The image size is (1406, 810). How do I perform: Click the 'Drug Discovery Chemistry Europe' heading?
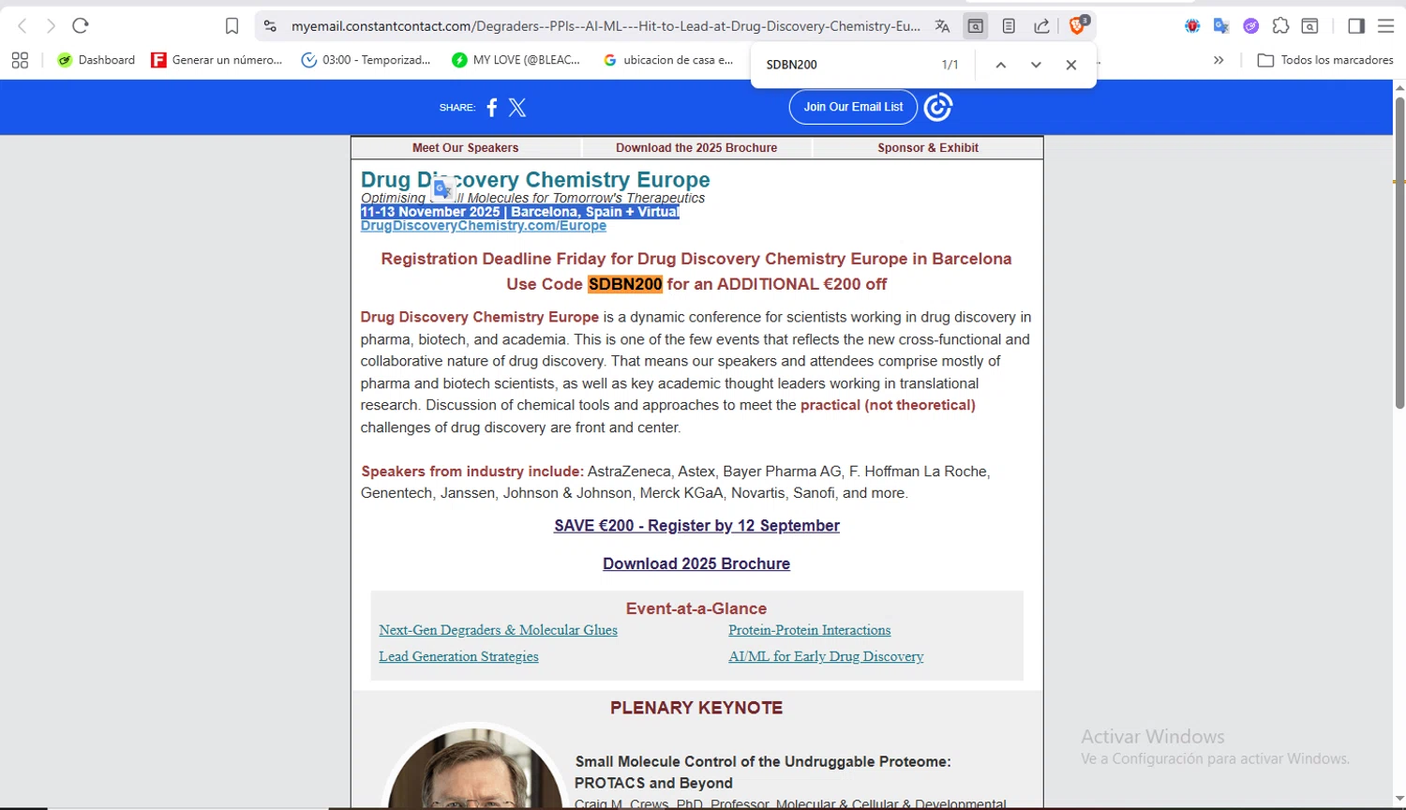click(x=535, y=179)
